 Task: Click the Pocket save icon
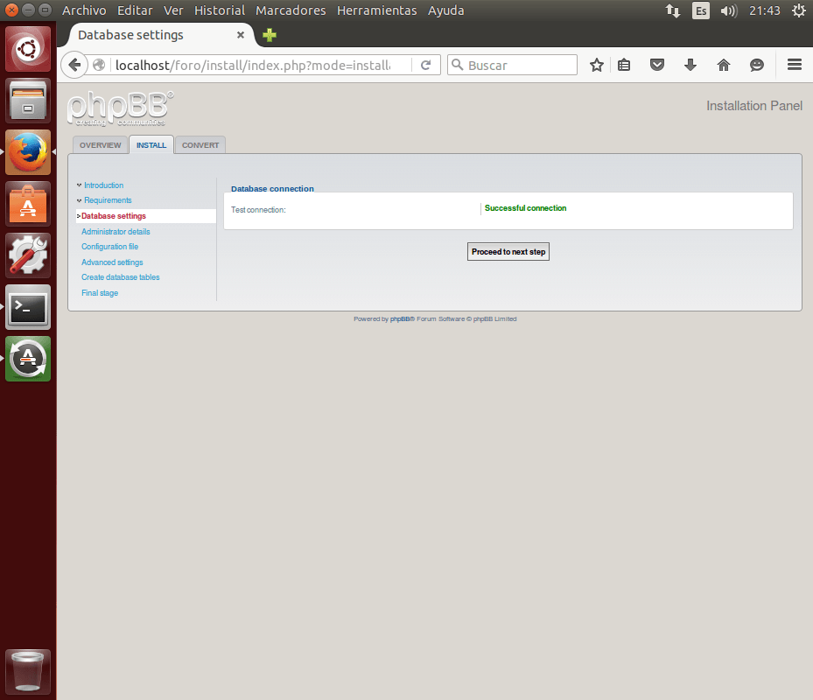[657, 66]
